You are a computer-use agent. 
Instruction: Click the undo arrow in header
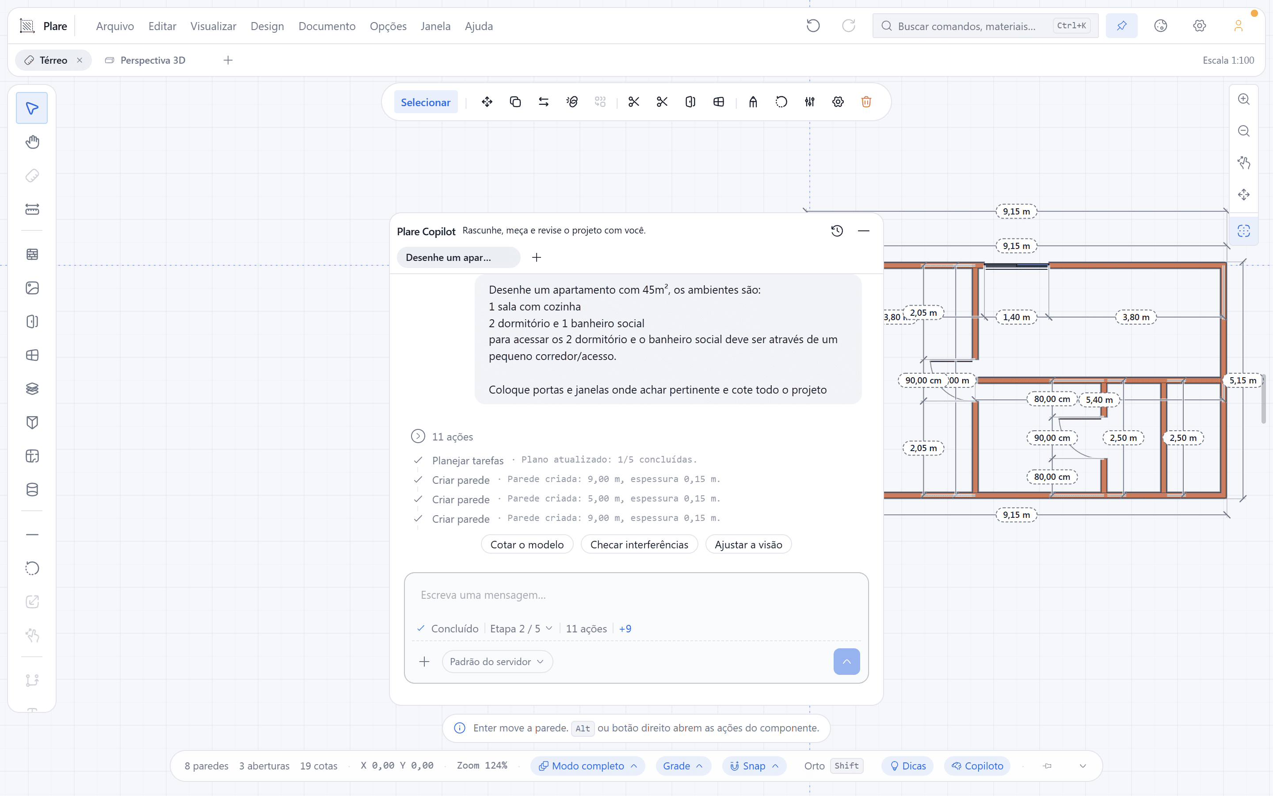point(813,26)
